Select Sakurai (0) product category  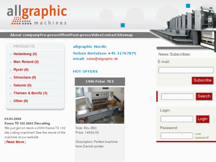tap(23, 85)
